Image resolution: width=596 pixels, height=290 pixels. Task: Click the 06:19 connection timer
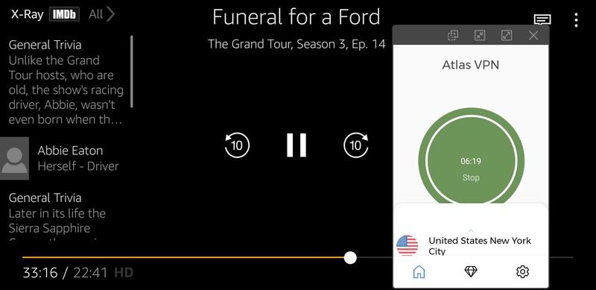[471, 161]
